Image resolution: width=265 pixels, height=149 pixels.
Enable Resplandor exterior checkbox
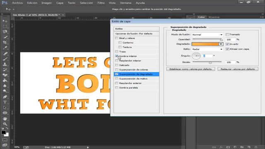coord(117,83)
